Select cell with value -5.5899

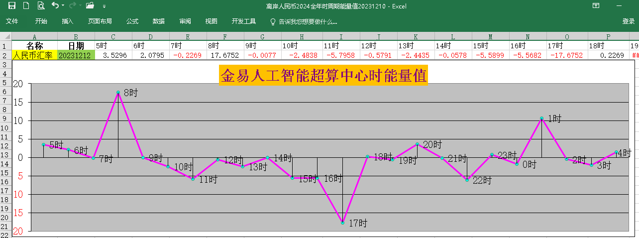(x=490, y=55)
